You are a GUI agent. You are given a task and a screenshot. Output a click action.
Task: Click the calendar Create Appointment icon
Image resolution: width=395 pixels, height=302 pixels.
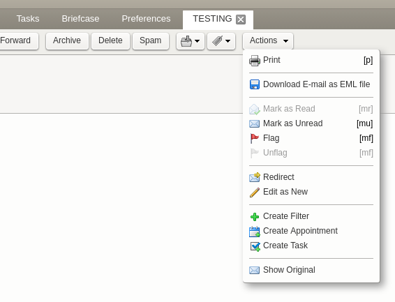pos(255,232)
